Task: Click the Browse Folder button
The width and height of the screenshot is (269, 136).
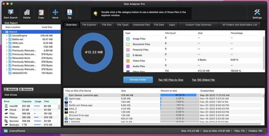Action: coord(138,80)
